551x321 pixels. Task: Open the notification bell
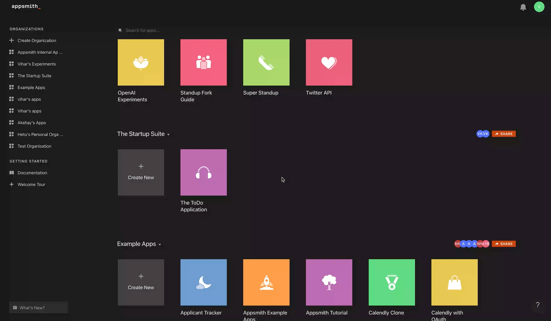tap(523, 7)
